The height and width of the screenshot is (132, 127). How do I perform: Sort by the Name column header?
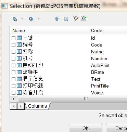tap(50, 30)
